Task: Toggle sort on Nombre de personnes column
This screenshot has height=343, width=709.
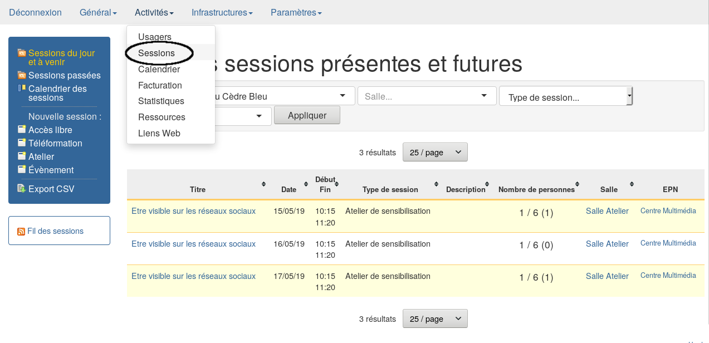Action: [x=578, y=184]
